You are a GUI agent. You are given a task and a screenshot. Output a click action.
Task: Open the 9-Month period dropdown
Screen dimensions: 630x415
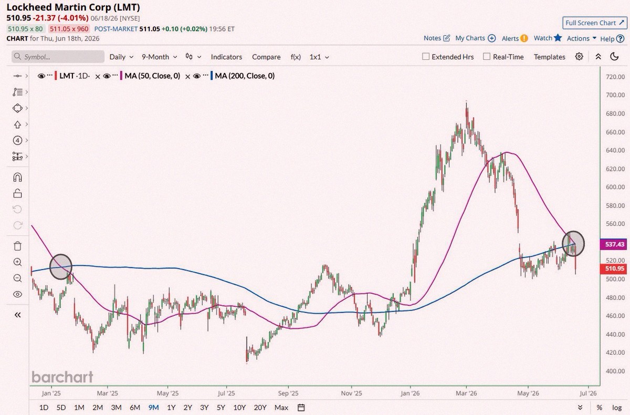pyautogui.click(x=160, y=57)
